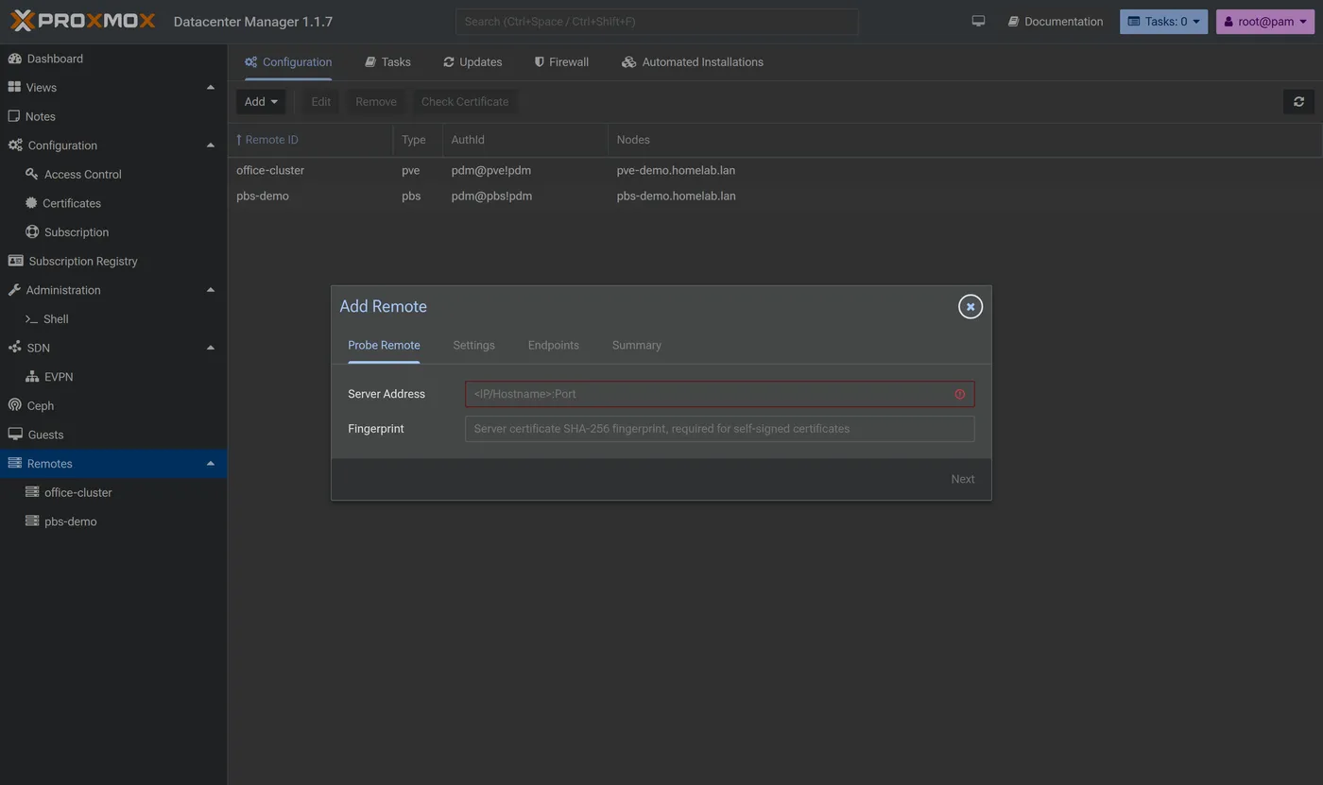Switch to the Updates tab

[472, 61]
